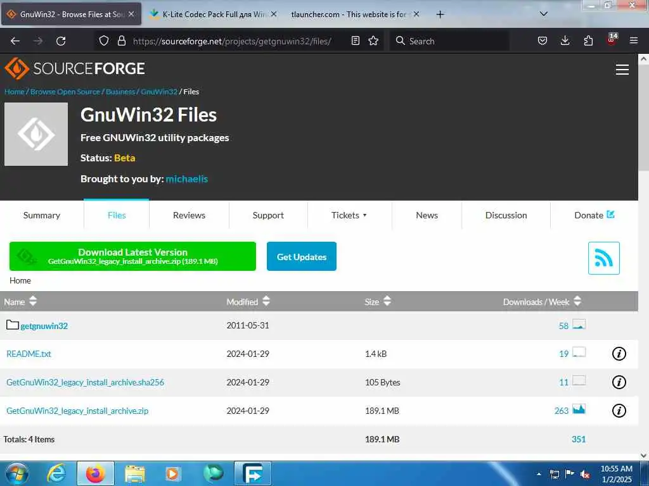Viewport: 649px width, 486px height.
Task: Open the Pocket save icon
Action: tap(543, 40)
